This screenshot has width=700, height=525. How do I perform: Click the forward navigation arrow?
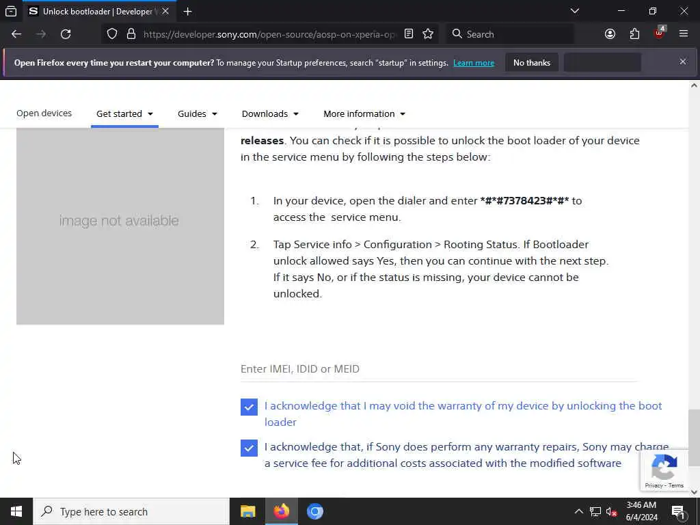point(41,34)
